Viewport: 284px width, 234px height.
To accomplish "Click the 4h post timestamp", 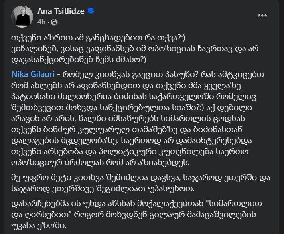I will (42, 22).
